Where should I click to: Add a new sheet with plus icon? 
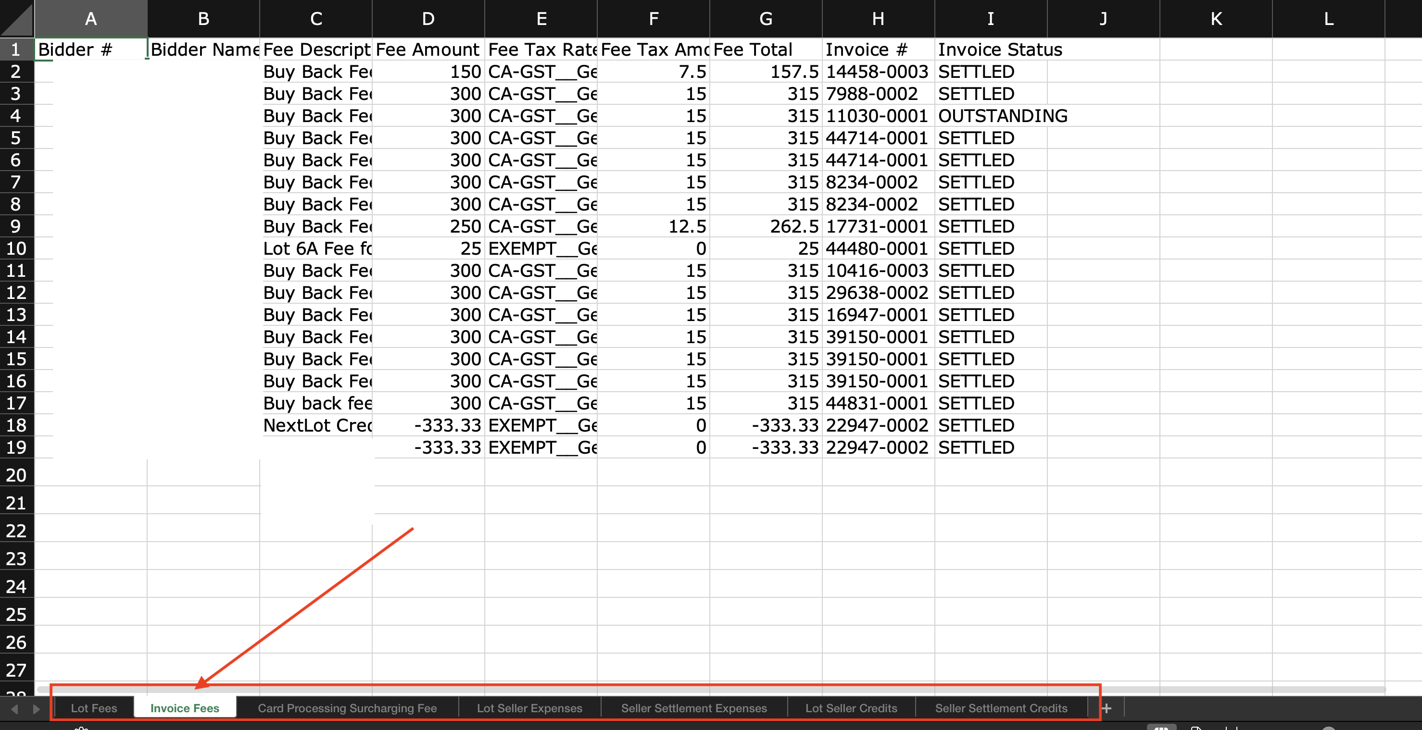coord(1106,708)
